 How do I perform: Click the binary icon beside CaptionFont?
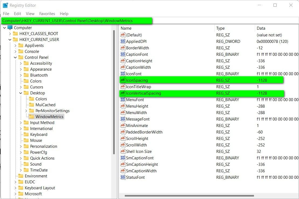tap(123, 54)
